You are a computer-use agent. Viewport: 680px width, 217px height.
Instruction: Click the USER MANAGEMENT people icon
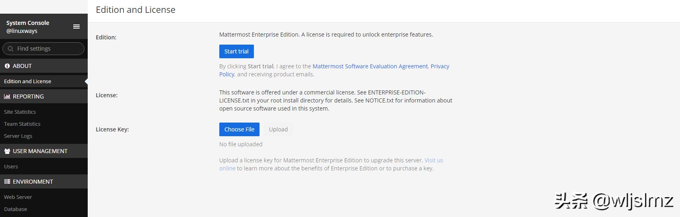point(7,151)
